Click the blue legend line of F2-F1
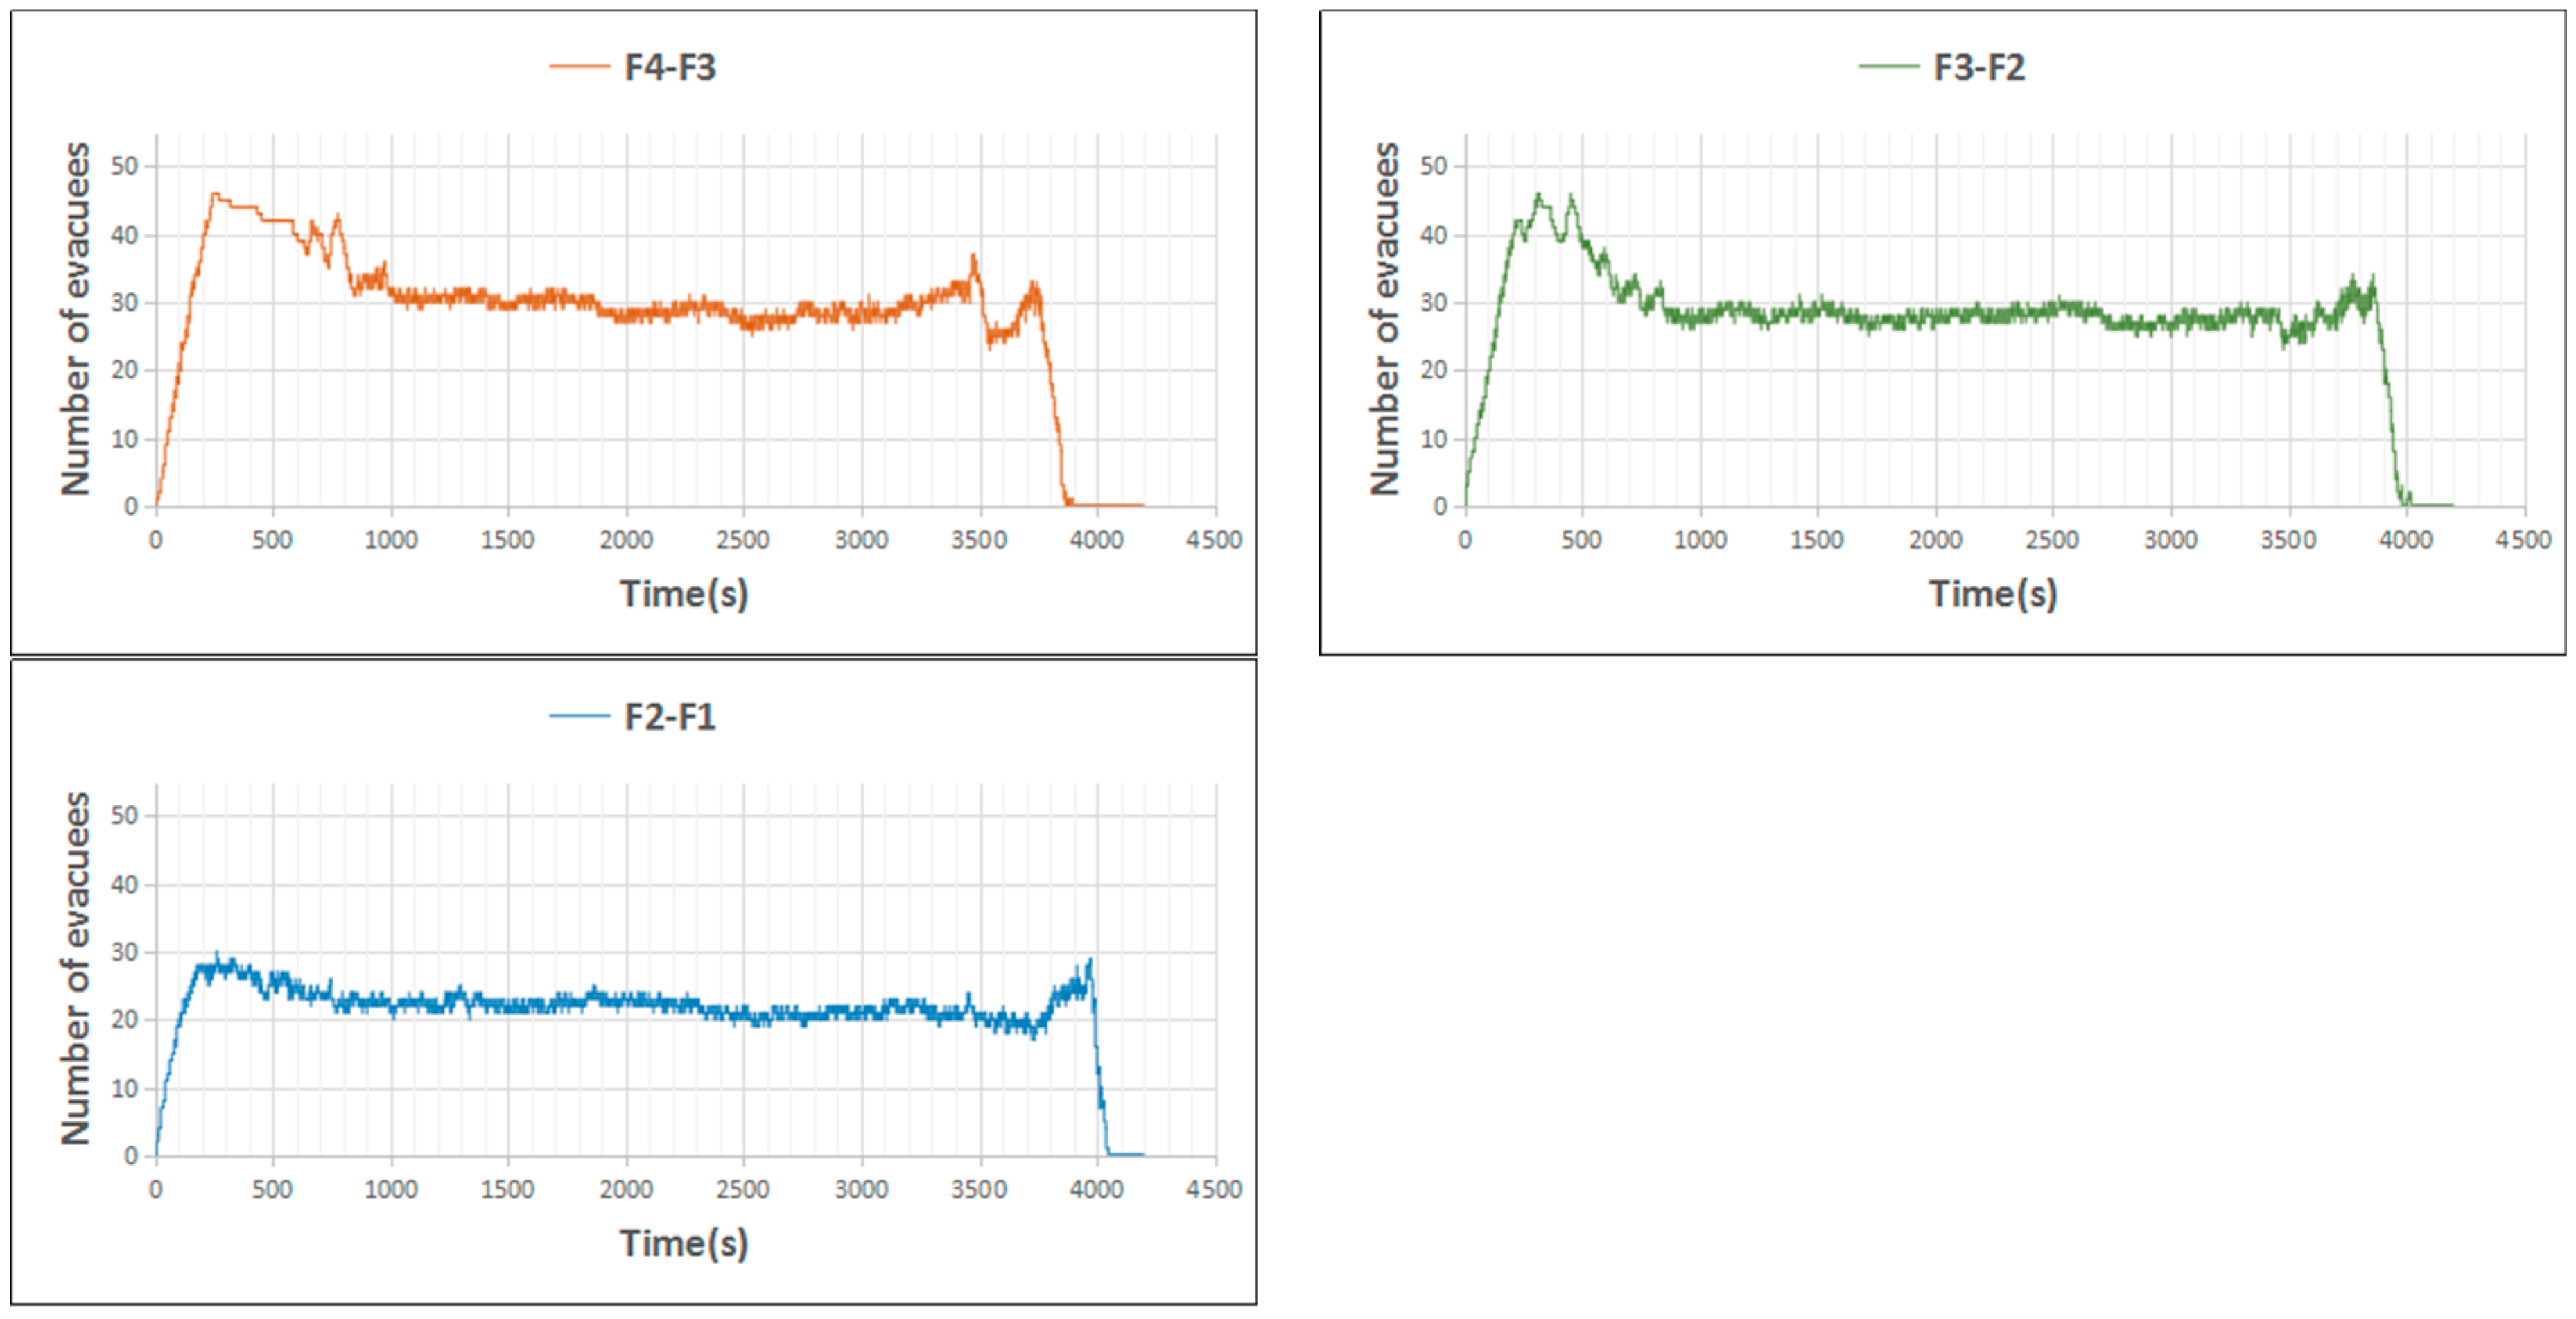The image size is (2576, 1319). [579, 716]
